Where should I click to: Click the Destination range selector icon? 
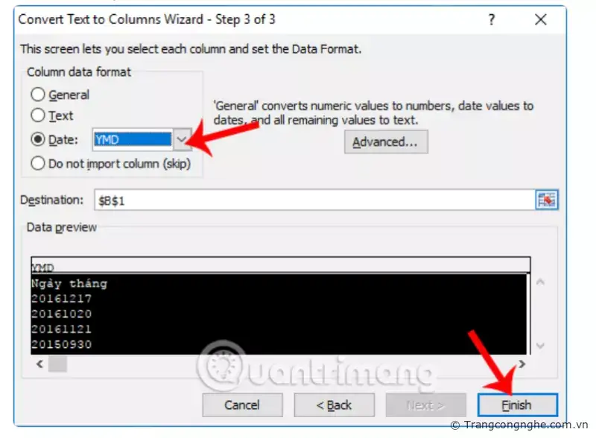pos(547,200)
